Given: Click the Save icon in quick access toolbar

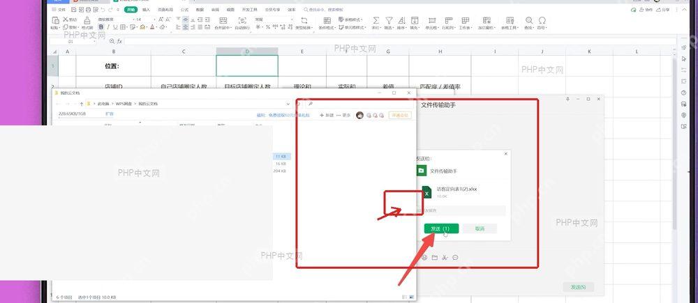Looking at the screenshot, I should coord(73,9).
